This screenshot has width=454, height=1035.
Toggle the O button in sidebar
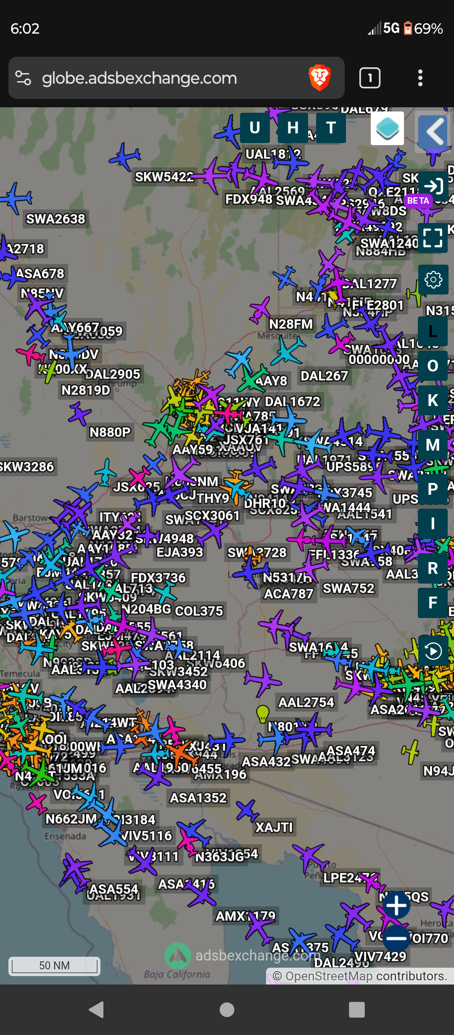click(x=433, y=366)
